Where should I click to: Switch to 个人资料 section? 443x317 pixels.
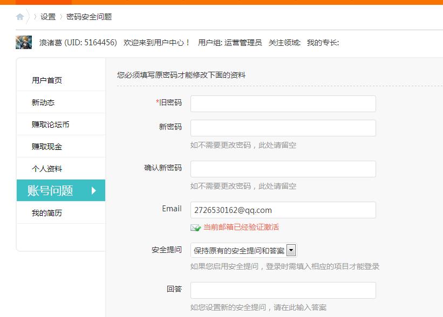pyautogui.click(x=47, y=169)
